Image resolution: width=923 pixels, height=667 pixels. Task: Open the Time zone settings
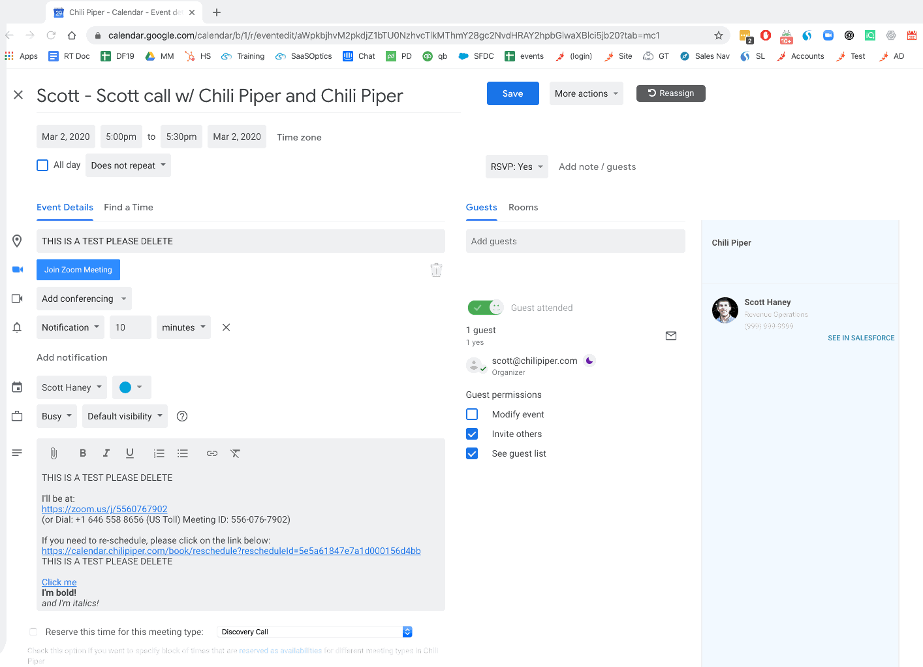pyautogui.click(x=299, y=137)
